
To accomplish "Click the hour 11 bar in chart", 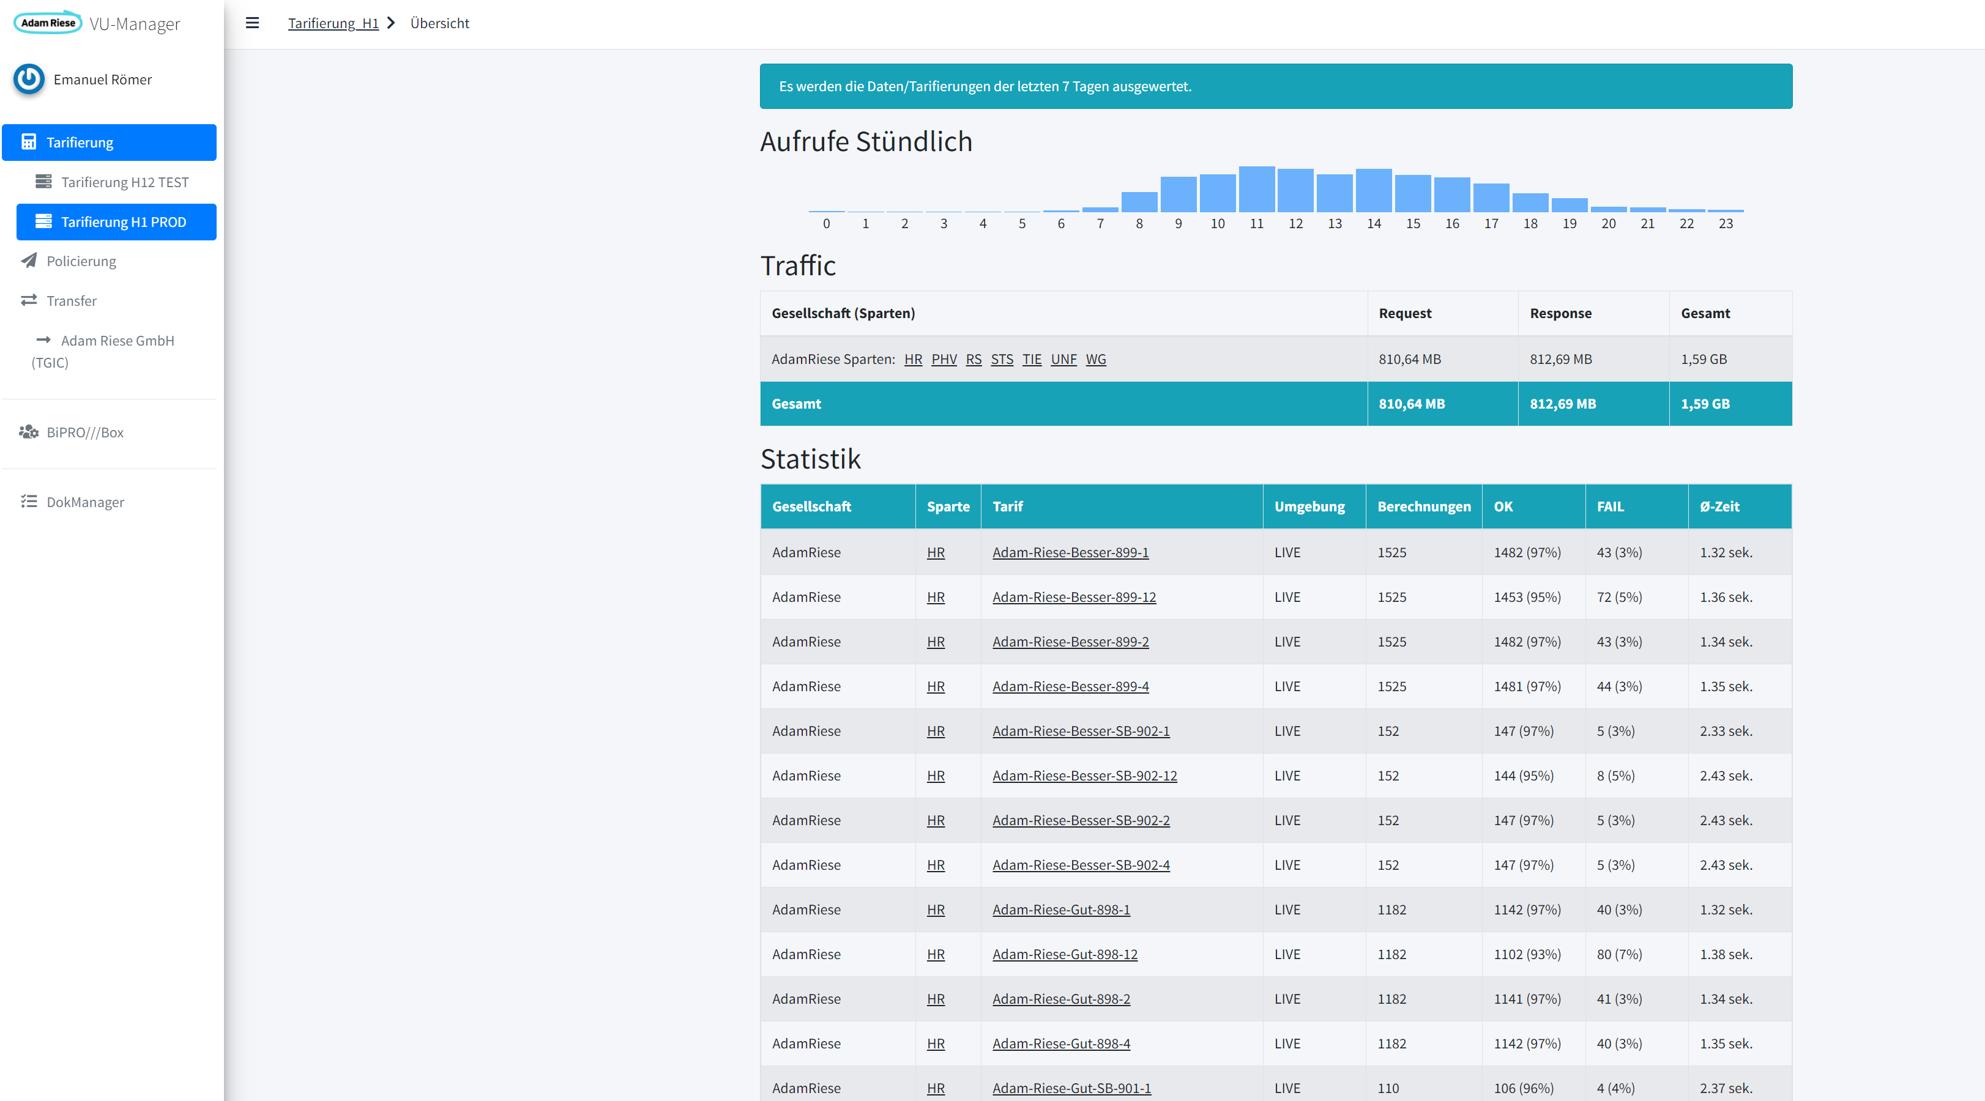I will point(1256,190).
